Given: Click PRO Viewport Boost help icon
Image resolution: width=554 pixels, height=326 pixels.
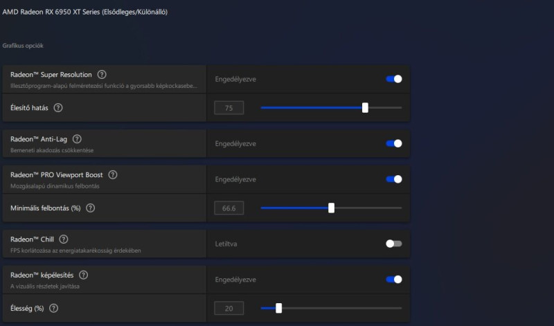Looking at the screenshot, I should 113,175.
